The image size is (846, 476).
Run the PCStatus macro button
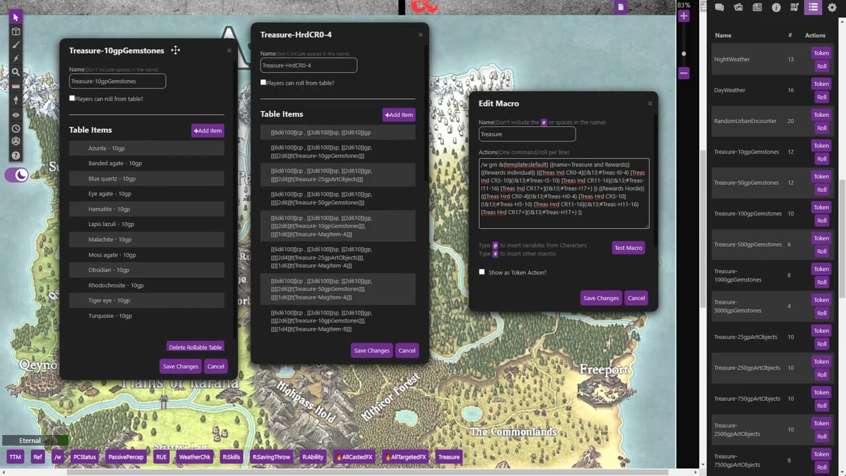click(x=85, y=457)
